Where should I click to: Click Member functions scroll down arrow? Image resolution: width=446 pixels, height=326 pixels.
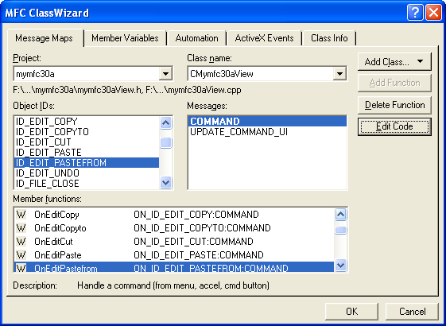click(x=341, y=266)
